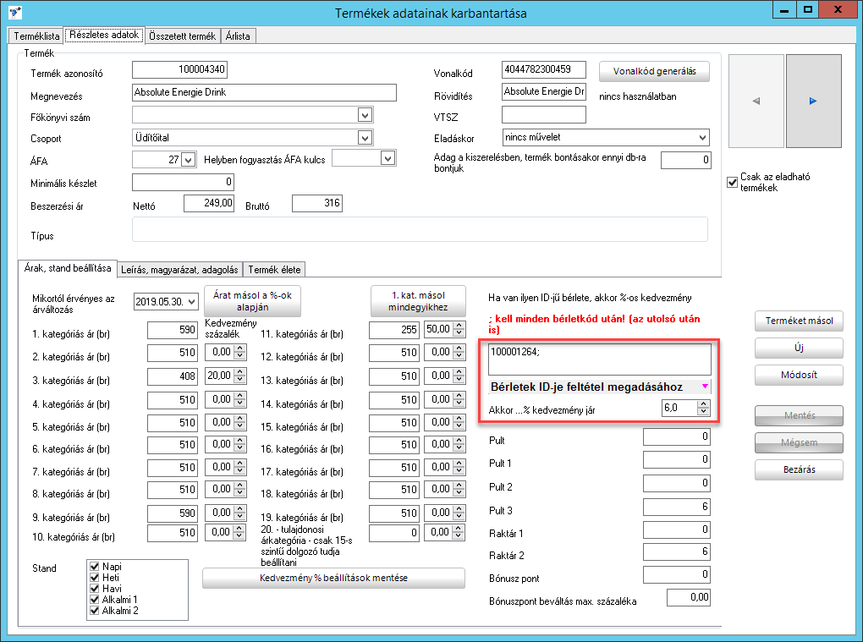Expand the Eladáskor 'nincs művelet' dropdown

pyautogui.click(x=703, y=138)
